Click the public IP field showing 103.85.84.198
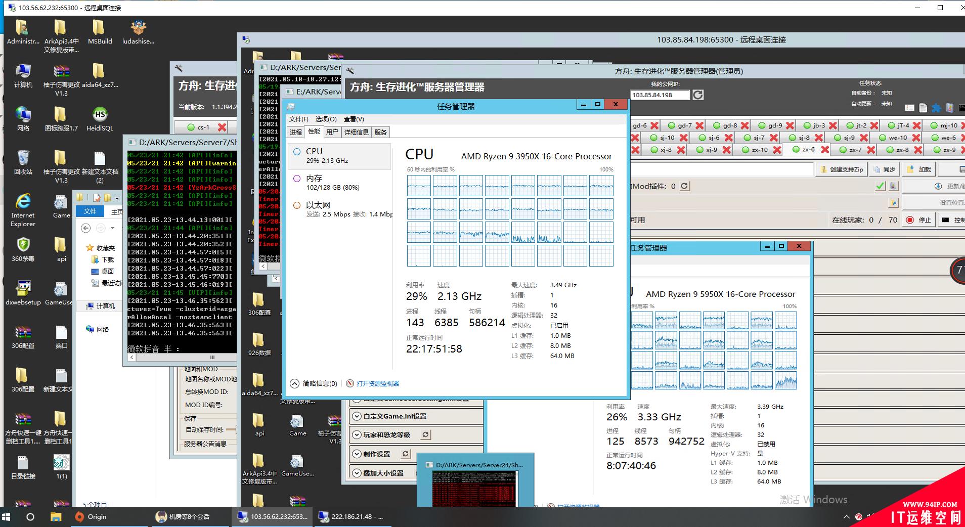Screen dimensions: 965x527 click(660, 95)
